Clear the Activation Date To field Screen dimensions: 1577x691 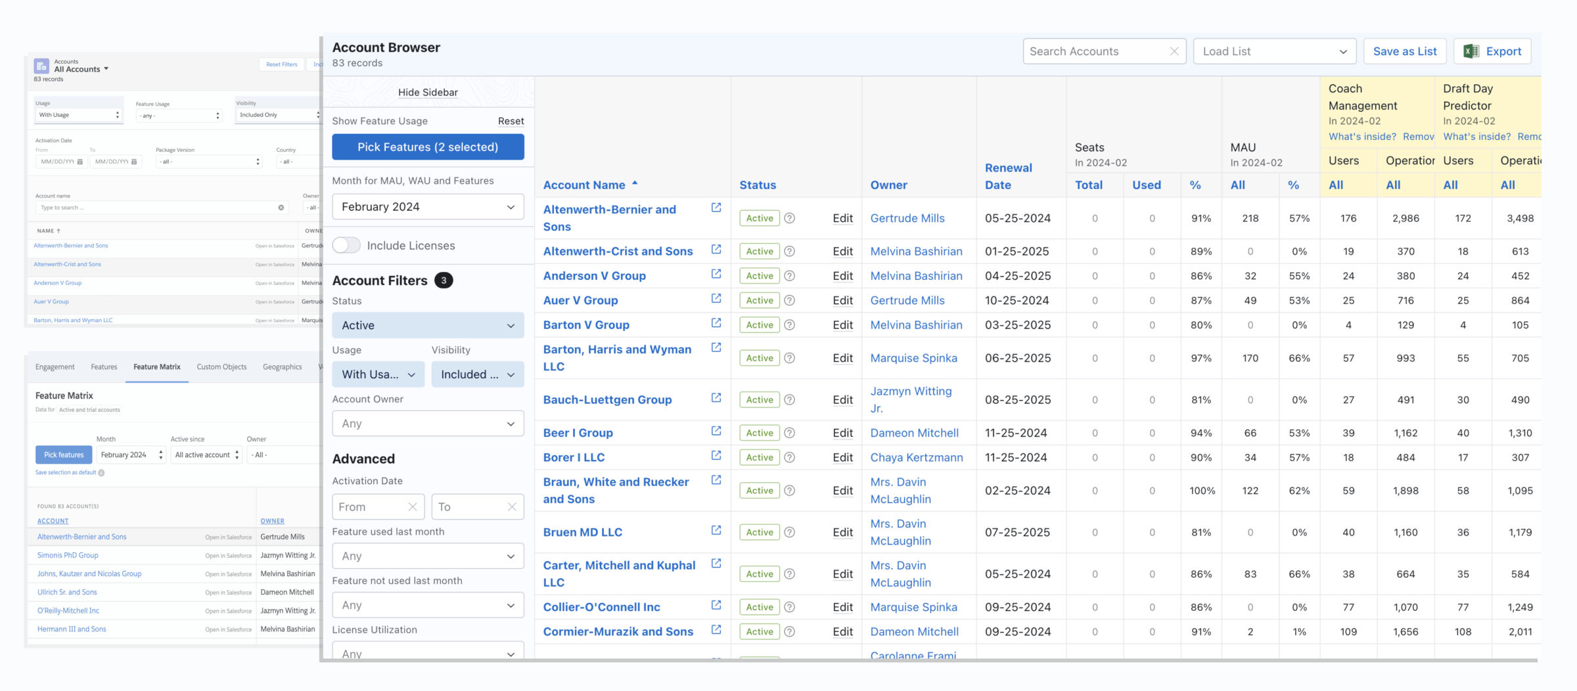512,507
